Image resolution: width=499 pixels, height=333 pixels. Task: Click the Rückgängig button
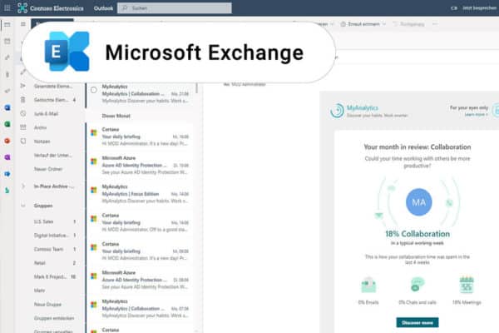point(408,24)
